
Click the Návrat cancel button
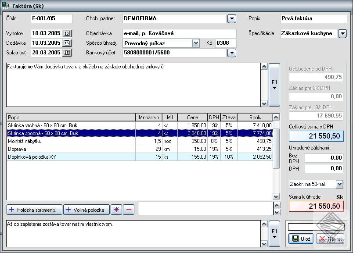(x=331, y=239)
